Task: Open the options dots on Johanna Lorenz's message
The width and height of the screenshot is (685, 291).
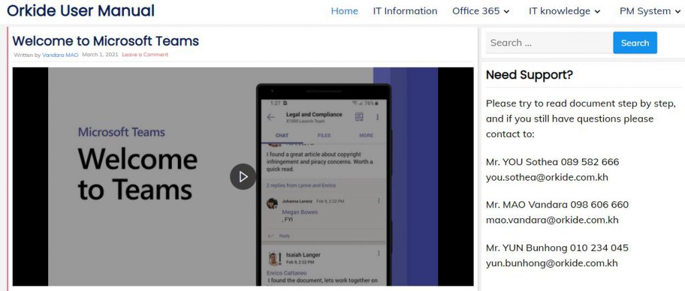Action: tap(379, 201)
